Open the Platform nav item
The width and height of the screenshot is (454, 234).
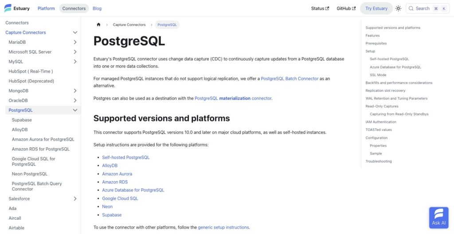46,8
